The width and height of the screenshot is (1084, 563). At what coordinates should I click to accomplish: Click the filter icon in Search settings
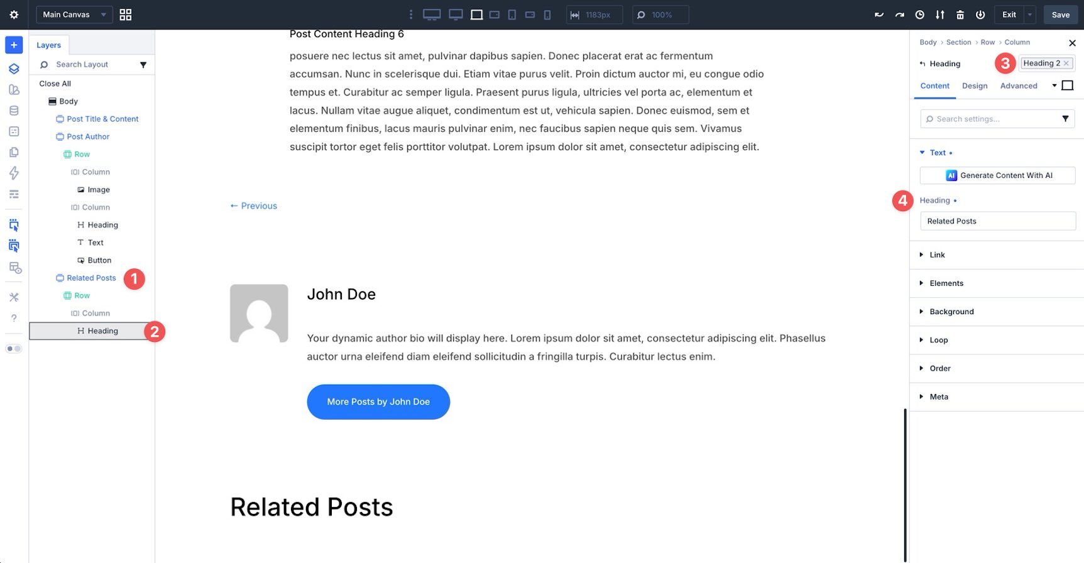[x=1065, y=119]
